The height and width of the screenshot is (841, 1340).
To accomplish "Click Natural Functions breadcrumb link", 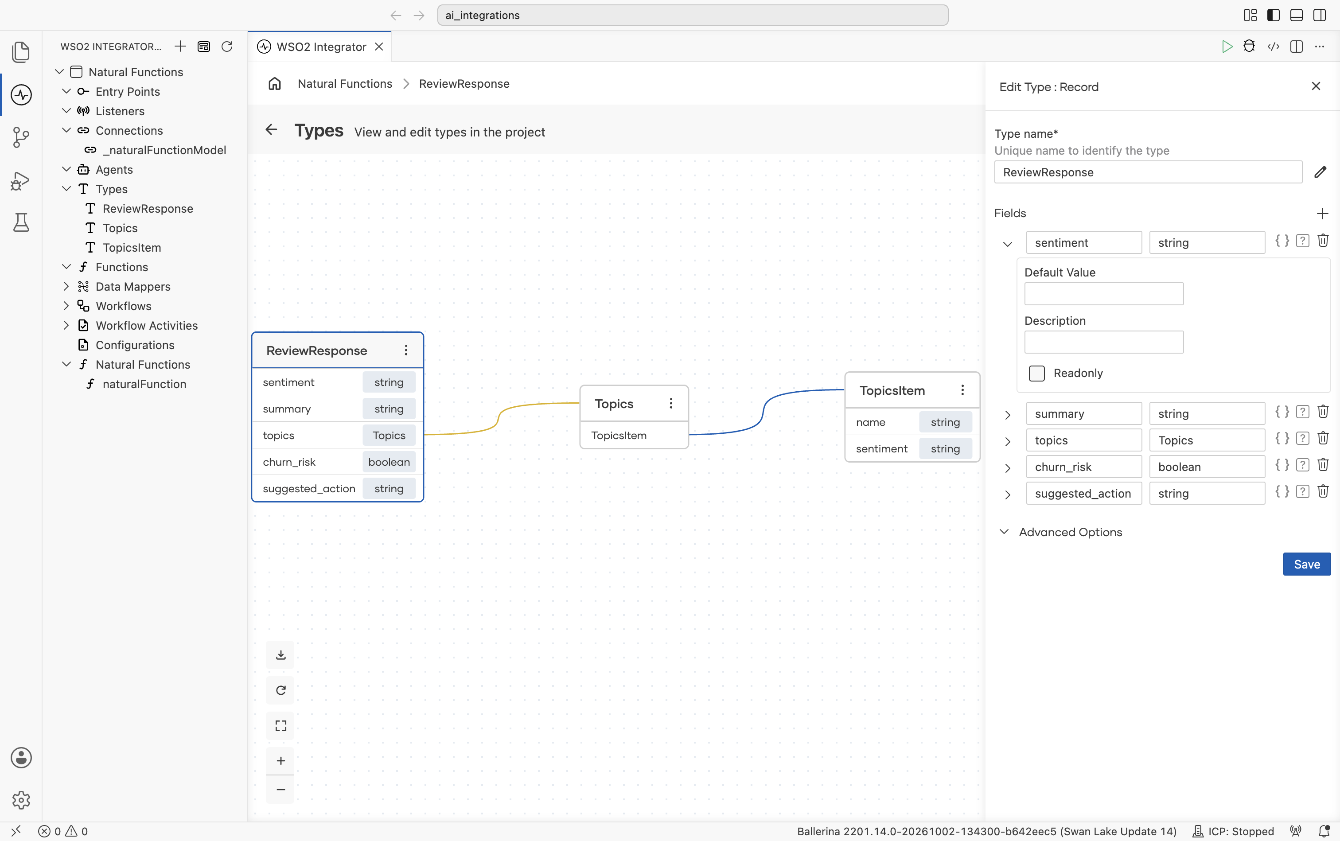I will coord(345,83).
